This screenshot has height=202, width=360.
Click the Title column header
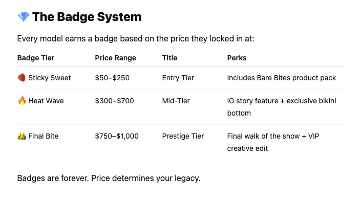point(170,58)
